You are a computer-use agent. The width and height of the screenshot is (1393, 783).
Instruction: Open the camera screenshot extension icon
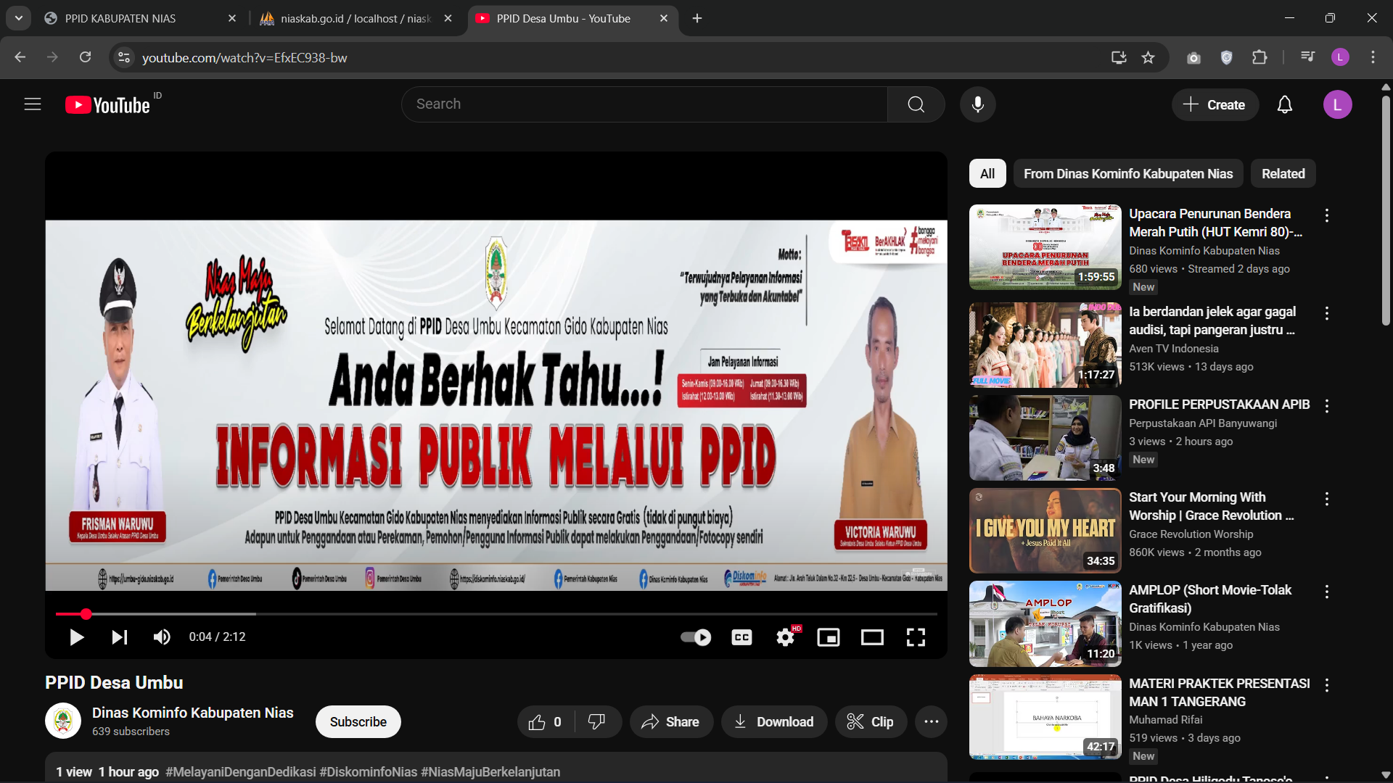1193,57
